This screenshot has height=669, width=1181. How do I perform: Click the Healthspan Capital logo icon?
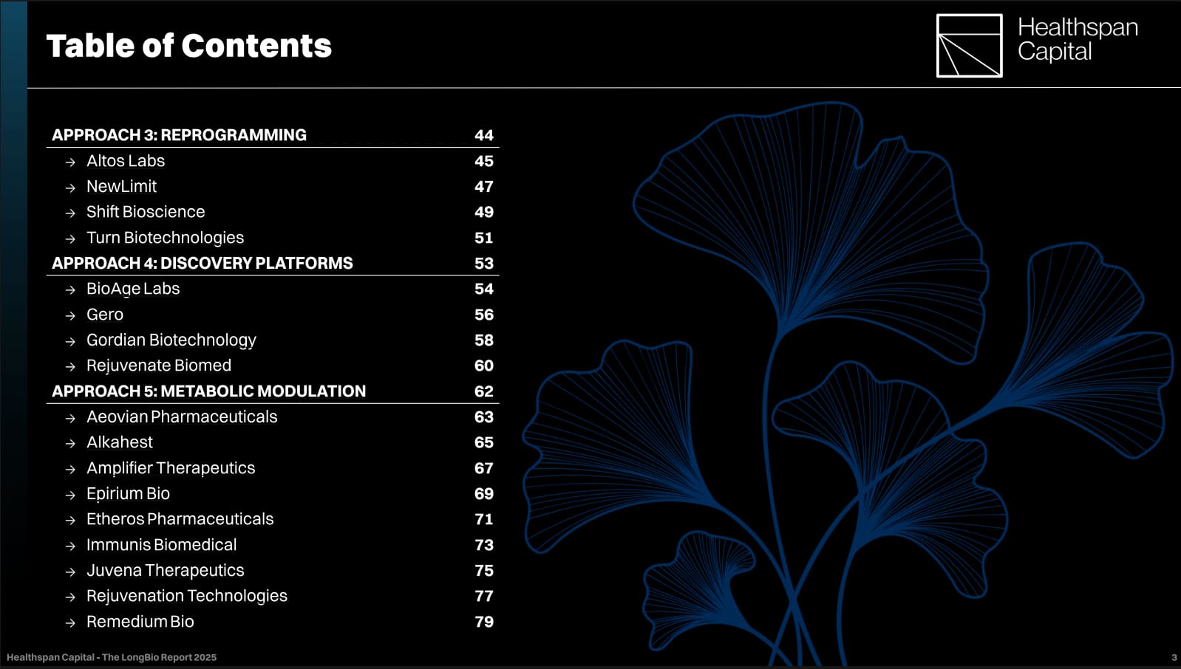(x=969, y=46)
